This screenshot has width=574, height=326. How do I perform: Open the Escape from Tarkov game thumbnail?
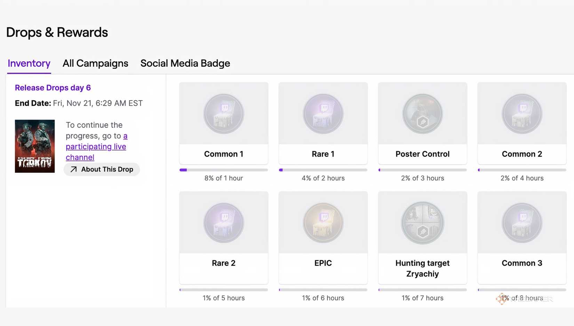[34, 146]
